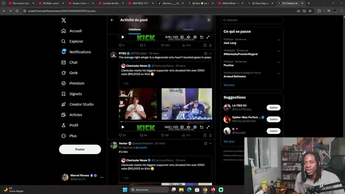The image size is (345, 194).
Task: Play the RTSG quoted video at 0:02
Action: tap(123, 127)
